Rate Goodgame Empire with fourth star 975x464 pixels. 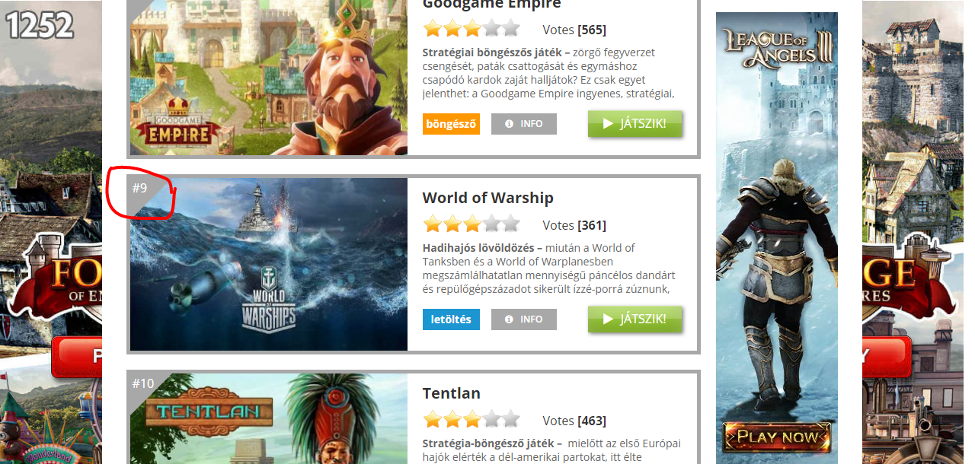tap(491, 29)
